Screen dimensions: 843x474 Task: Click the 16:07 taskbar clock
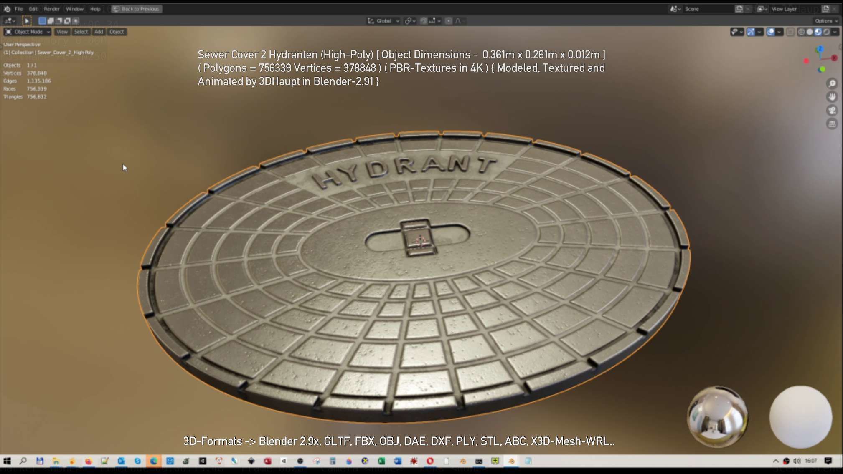coord(811,461)
